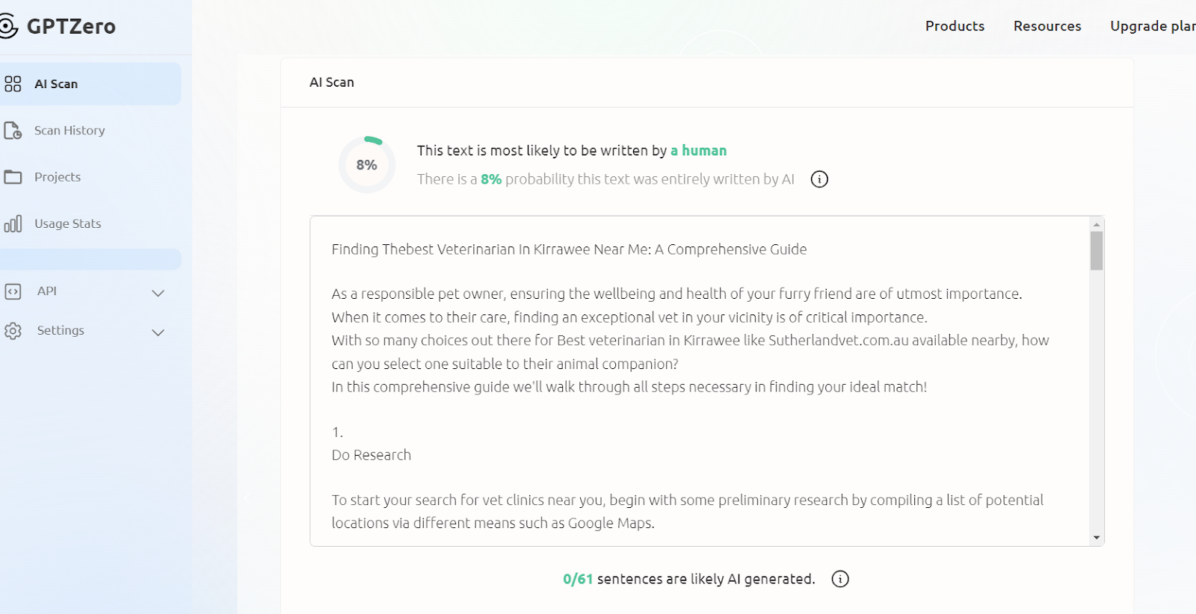
Task: Click scrollbar down arrow in text box
Action: [x=1097, y=538]
